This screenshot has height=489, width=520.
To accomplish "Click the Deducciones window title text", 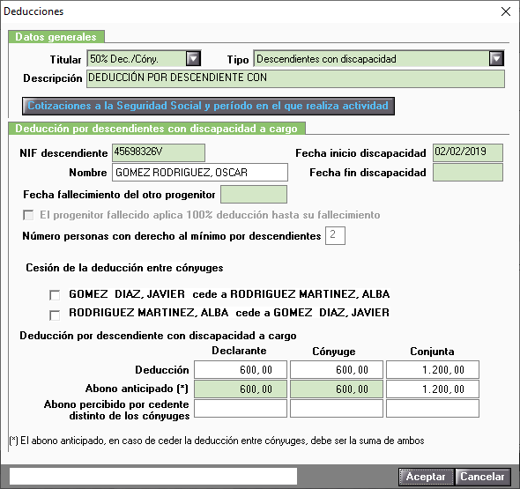I will [33, 11].
